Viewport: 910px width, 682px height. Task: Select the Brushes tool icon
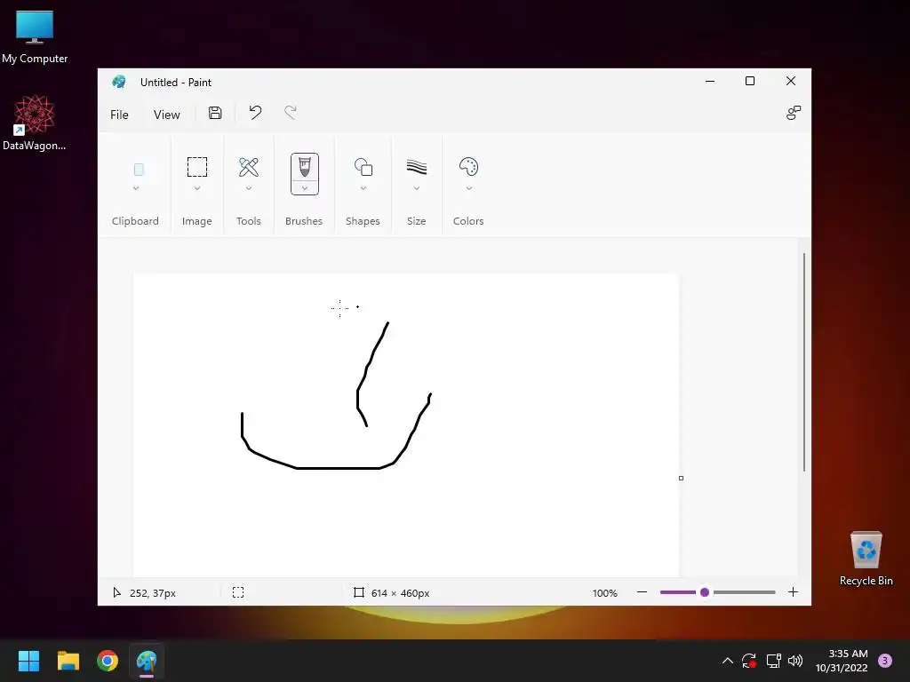point(305,167)
